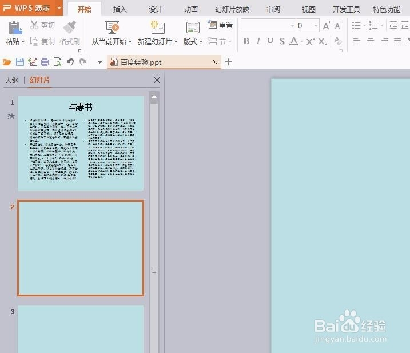Open the font size dropdown arrow
Image resolution: width=410 pixels, height=353 pixels.
point(316,26)
